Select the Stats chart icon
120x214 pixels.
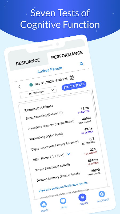pyautogui.click(x=82, y=197)
